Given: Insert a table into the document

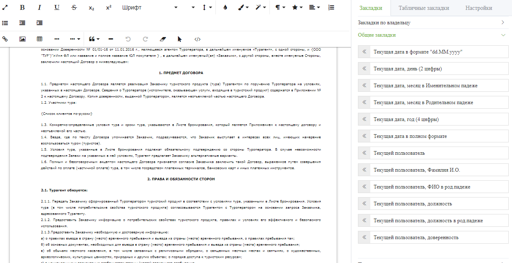Looking at the screenshot, I should click(x=40, y=39).
